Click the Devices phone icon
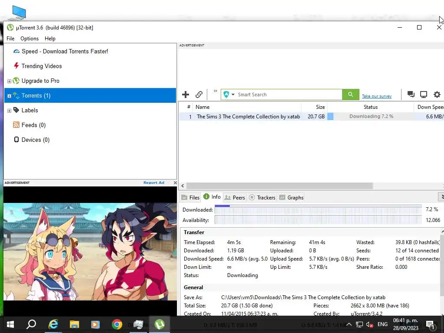Image resolution: width=444 pixels, height=333 pixels. 16,139
